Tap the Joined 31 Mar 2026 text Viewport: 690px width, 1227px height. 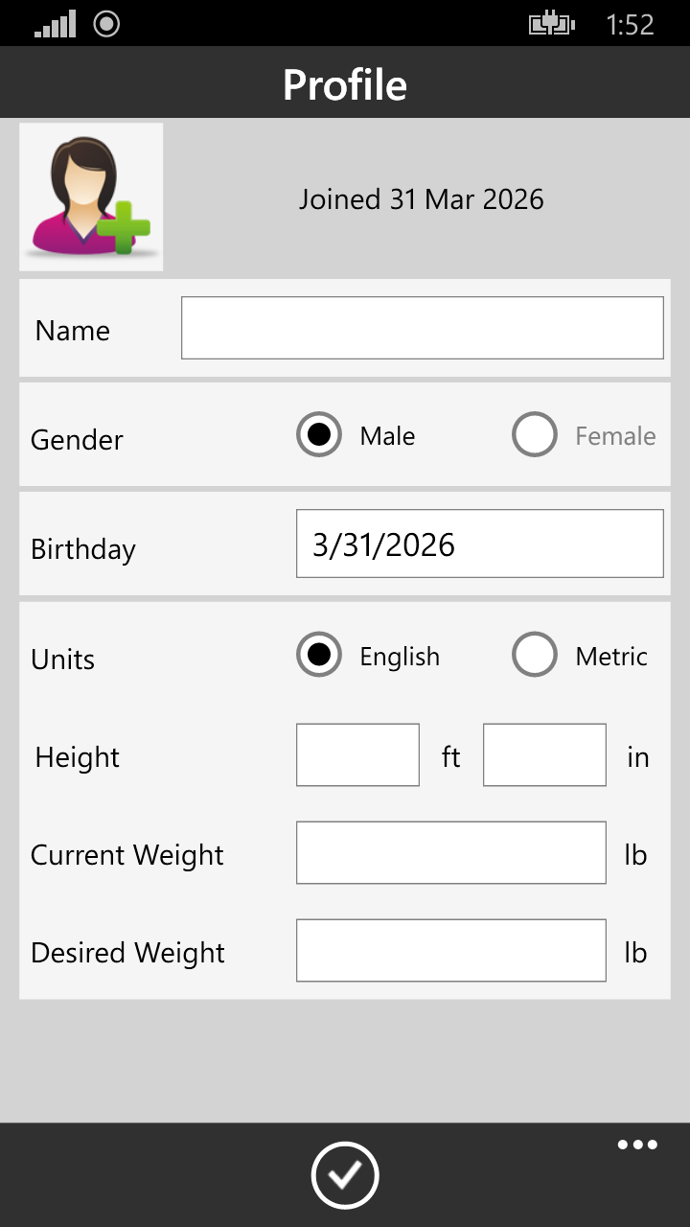[x=422, y=199]
